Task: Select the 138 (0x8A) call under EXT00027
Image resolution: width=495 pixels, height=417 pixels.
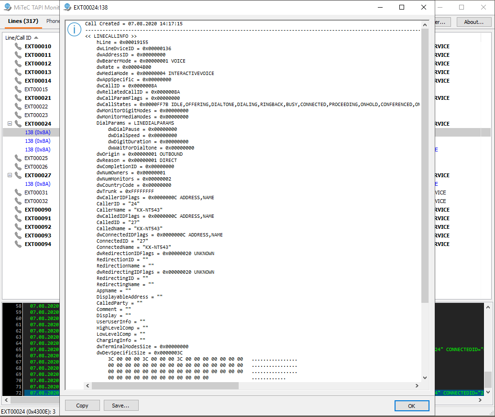Action: (x=38, y=184)
